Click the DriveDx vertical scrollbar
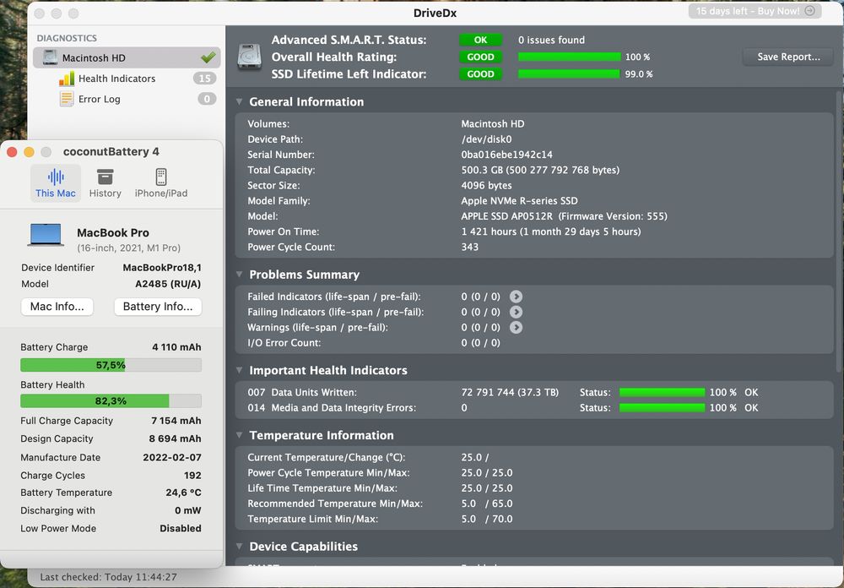Viewport: 844px width, 588px height. click(839, 231)
